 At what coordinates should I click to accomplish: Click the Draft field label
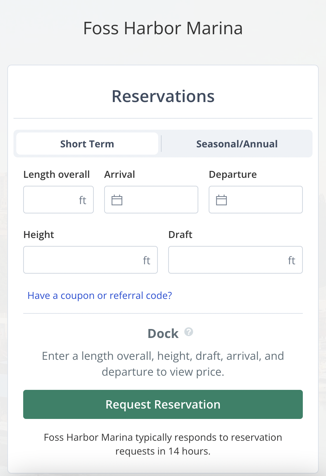(180, 235)
